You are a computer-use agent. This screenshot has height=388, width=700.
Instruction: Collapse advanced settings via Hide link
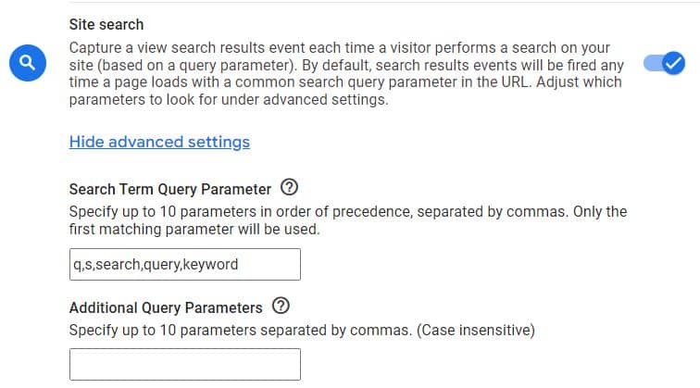pos(159,142)
